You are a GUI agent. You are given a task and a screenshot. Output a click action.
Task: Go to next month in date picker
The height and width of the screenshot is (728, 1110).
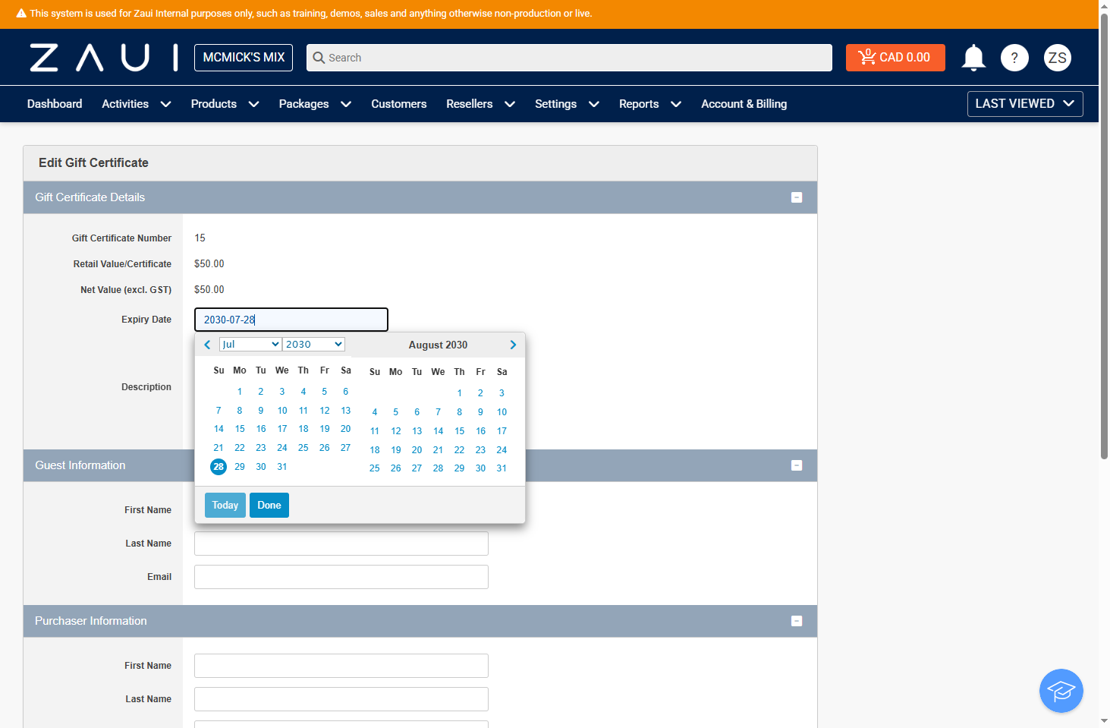(513, 345)
